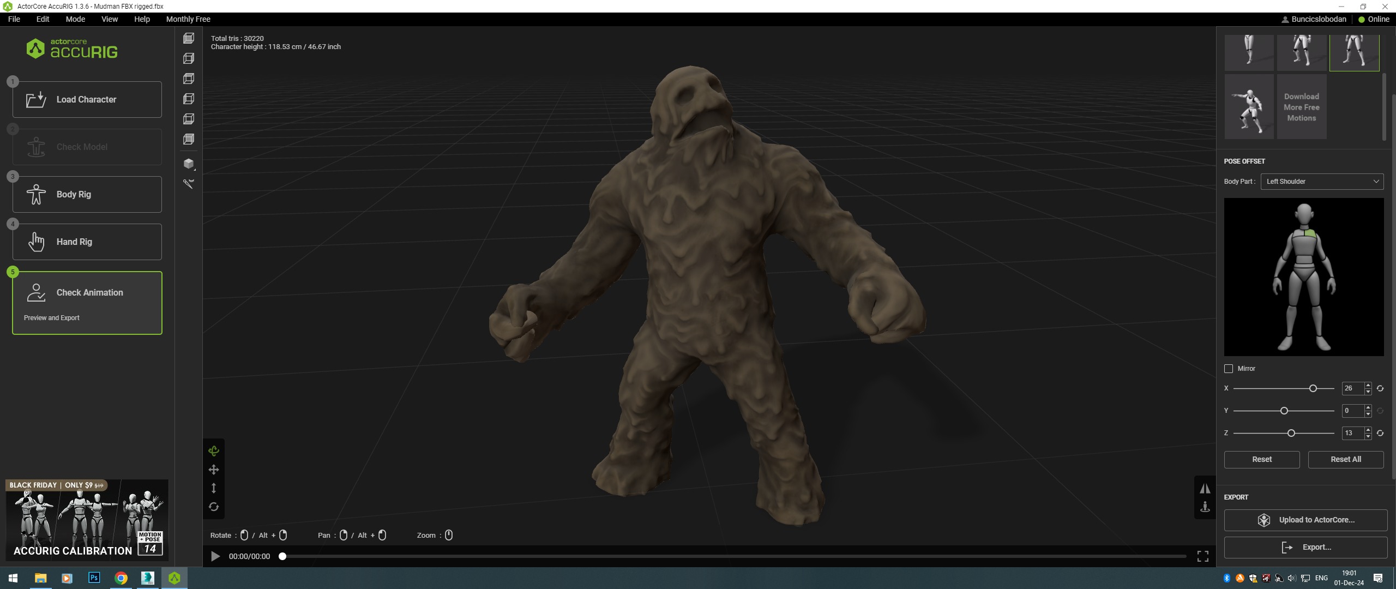Click the network tray icon
The height and width of the screenshot is (589, 1396).
1305,578
